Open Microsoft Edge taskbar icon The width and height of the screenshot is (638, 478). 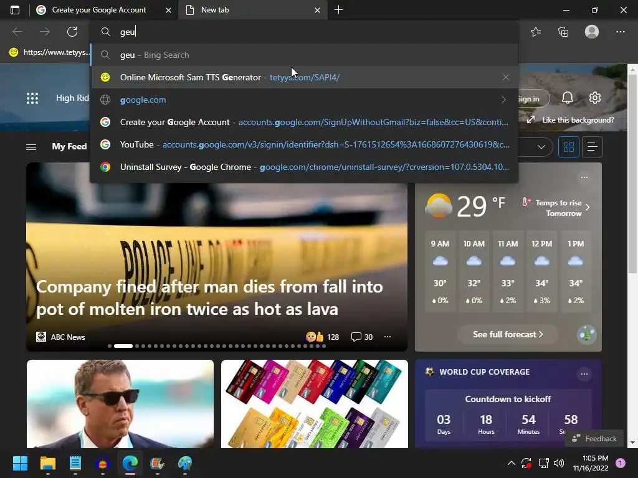point(130,463)
